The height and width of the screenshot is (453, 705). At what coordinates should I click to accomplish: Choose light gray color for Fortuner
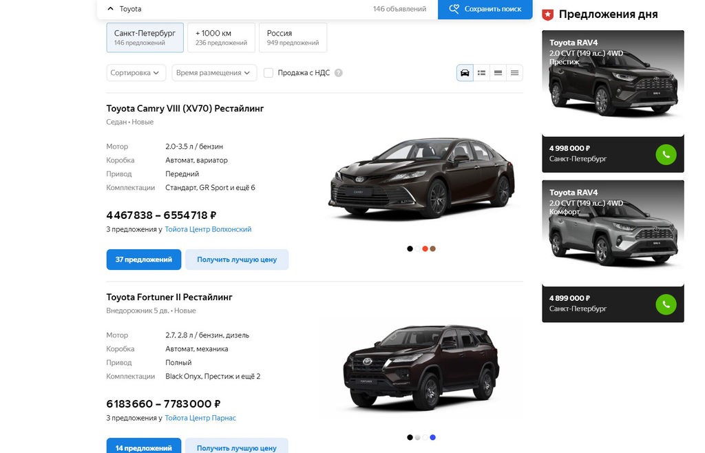(x=417, y=437)
